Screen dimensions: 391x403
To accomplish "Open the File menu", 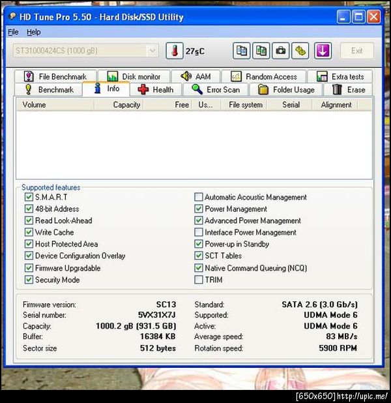I will pyautogui.click(x=13, y=32).
